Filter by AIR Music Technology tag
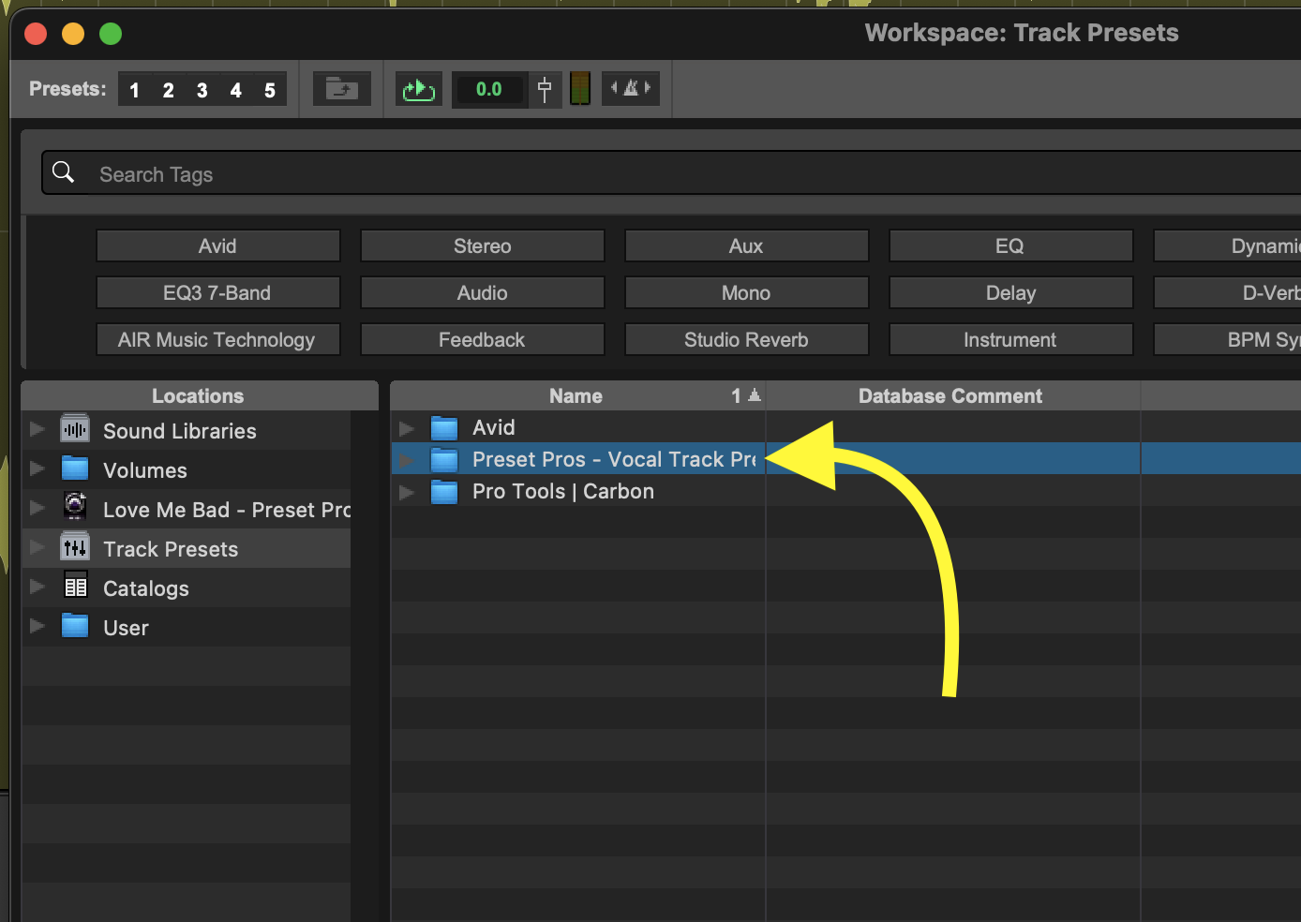1301x922 pixels. [x=217, y=339]
